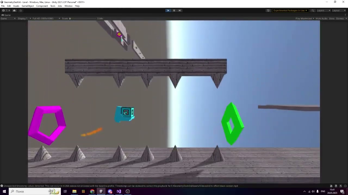Open the Layers dropdown
348x195 pixels.
(x=324, y=11)
